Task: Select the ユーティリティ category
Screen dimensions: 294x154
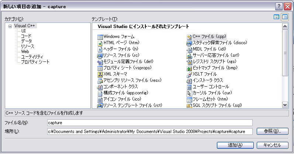Action: tap(32, 57)
